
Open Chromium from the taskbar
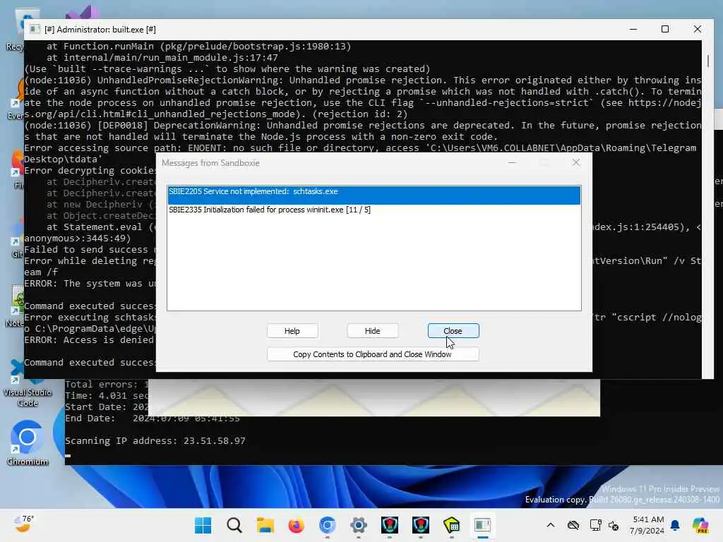point(328,525)
